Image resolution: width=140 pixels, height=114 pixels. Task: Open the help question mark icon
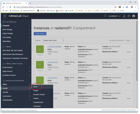coord(129,16)
